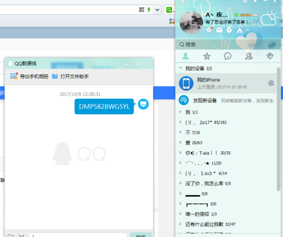The width and height of the screenshot is (283, 237).
Task: Click the message timestamp 2017/10/8 12:38:31
Action: pos(80,94)
